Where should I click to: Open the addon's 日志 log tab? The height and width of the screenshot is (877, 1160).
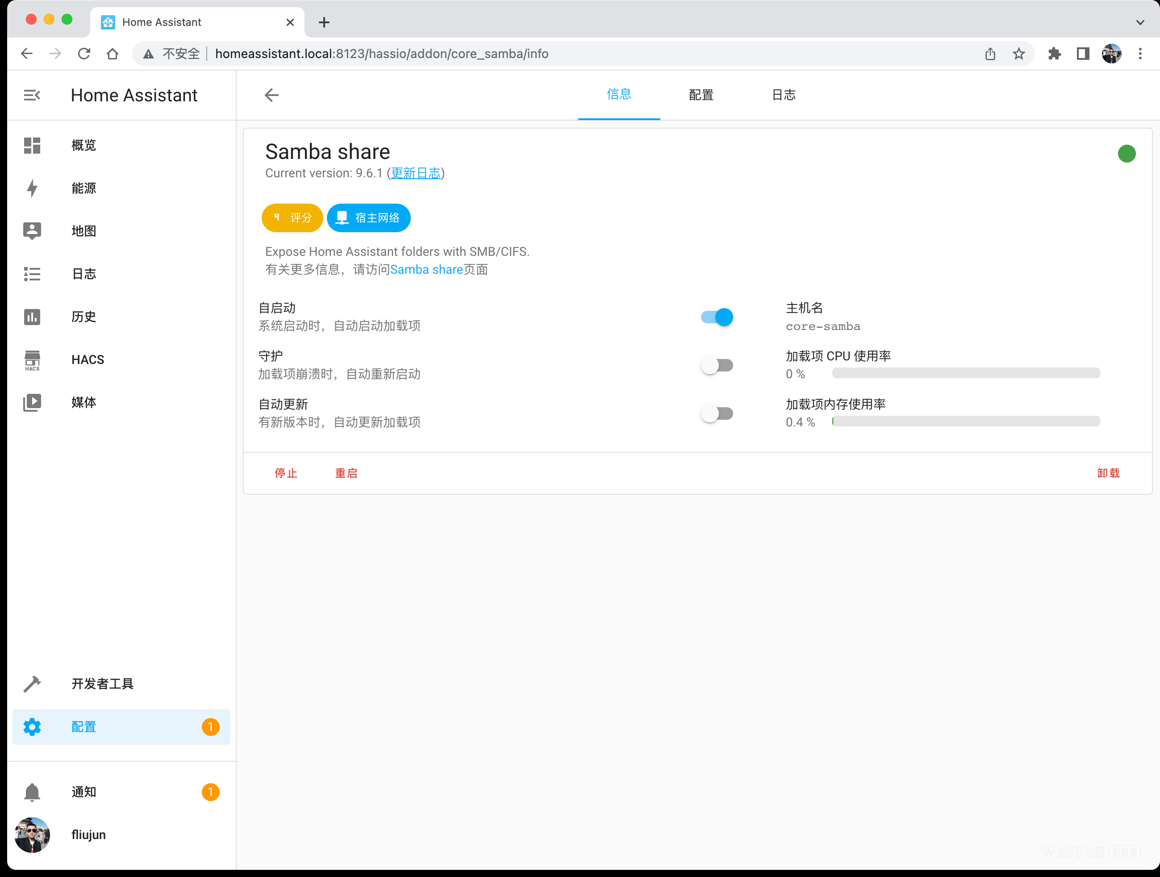[784, 95]
